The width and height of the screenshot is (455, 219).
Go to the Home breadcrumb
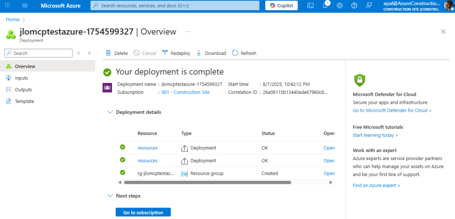[13, 20]
